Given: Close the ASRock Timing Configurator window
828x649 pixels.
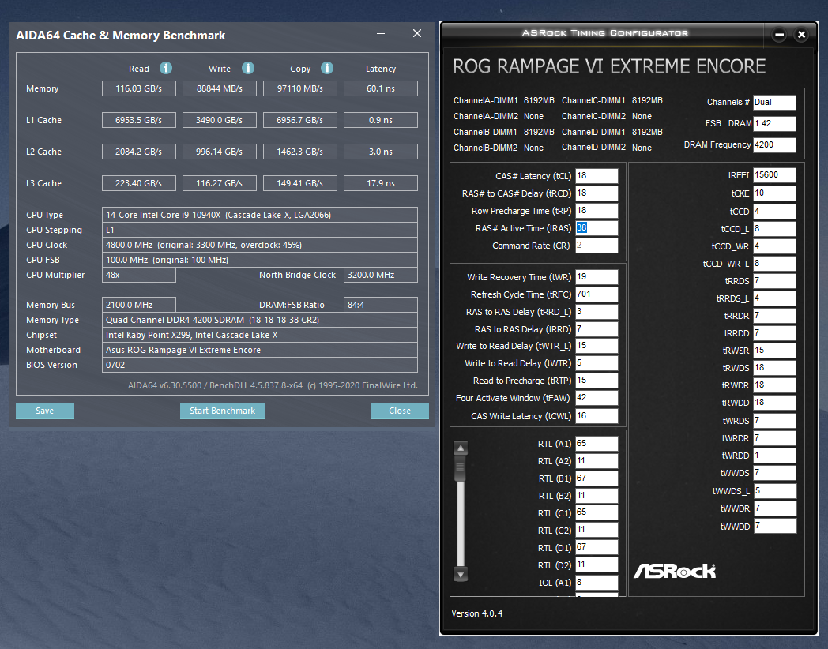Looking at the screenshot, I should point(801,35).
